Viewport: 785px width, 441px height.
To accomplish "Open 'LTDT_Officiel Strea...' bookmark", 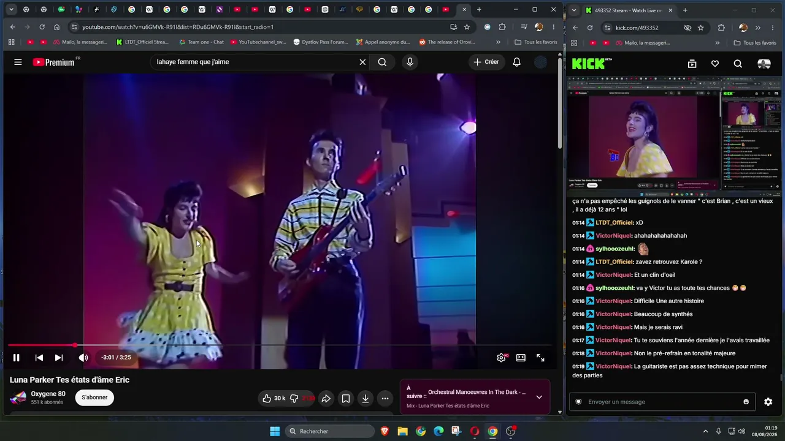I will [x=142, y=42].
